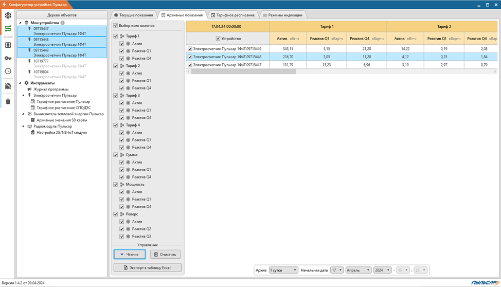This screenshot has width=501, height=287.
Task: Click the group icon next to Сумма
Action: (x=122, y=155)
